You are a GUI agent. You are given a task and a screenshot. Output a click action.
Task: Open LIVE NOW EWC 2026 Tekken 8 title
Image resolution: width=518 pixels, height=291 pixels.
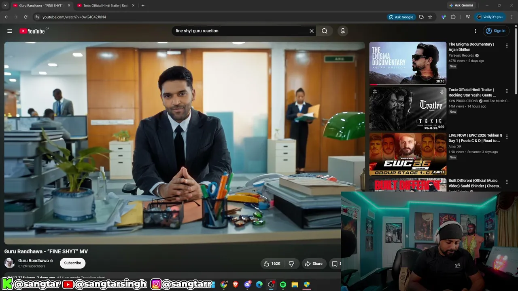point(476,138)
